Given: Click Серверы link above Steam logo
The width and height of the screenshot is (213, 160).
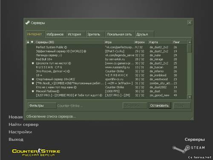Looking at the screenshot, I should [195, 140].
